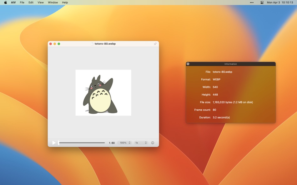The height and width of the screenshot is (185, 297).
Task: Click the frame count value 80
Action: (214, 110)
